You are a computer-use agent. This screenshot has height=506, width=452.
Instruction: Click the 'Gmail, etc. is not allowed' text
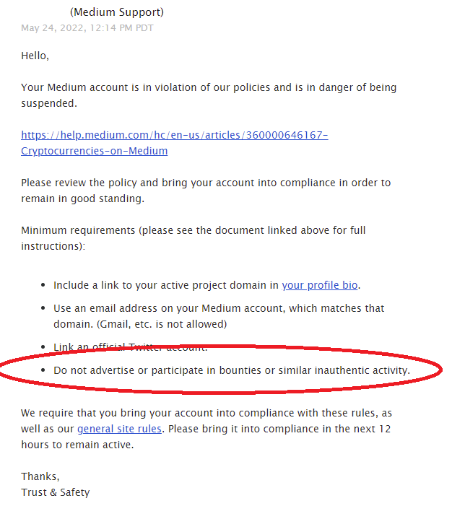pos(162,324)
